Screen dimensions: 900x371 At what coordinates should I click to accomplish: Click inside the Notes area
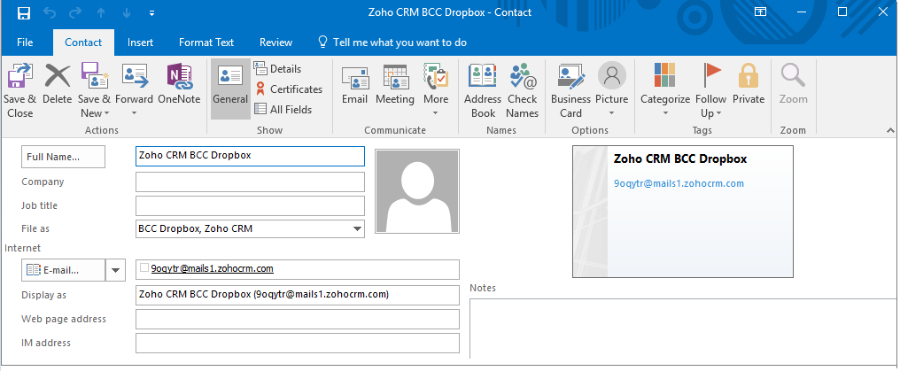(684, 328)
